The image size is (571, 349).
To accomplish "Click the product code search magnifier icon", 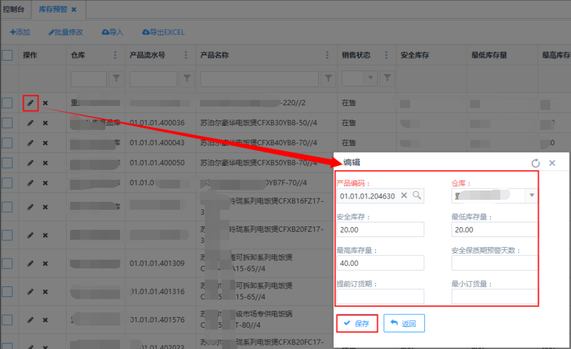I will pos(416,196).
